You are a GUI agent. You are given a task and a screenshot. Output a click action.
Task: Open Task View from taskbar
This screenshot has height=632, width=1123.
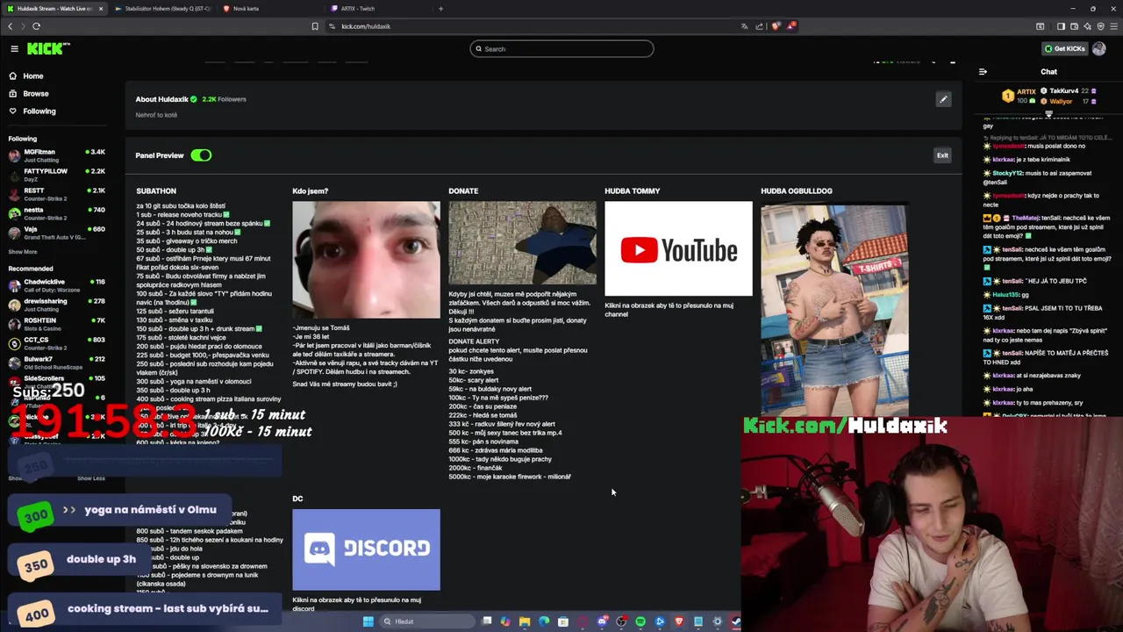click(487, 621)
